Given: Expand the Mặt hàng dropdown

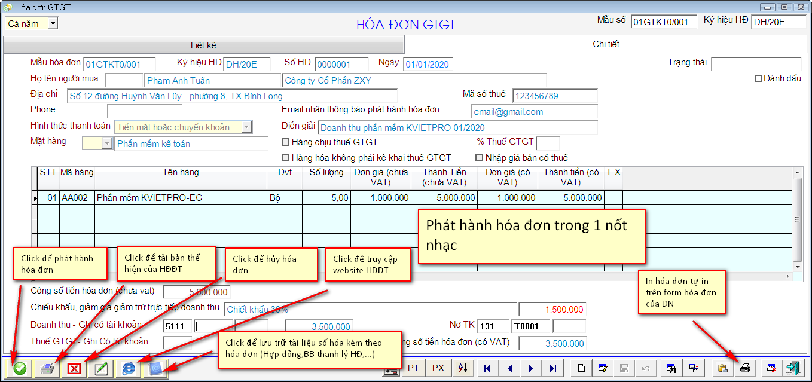Looking at the screenshot, I should (x=106, y=143).
